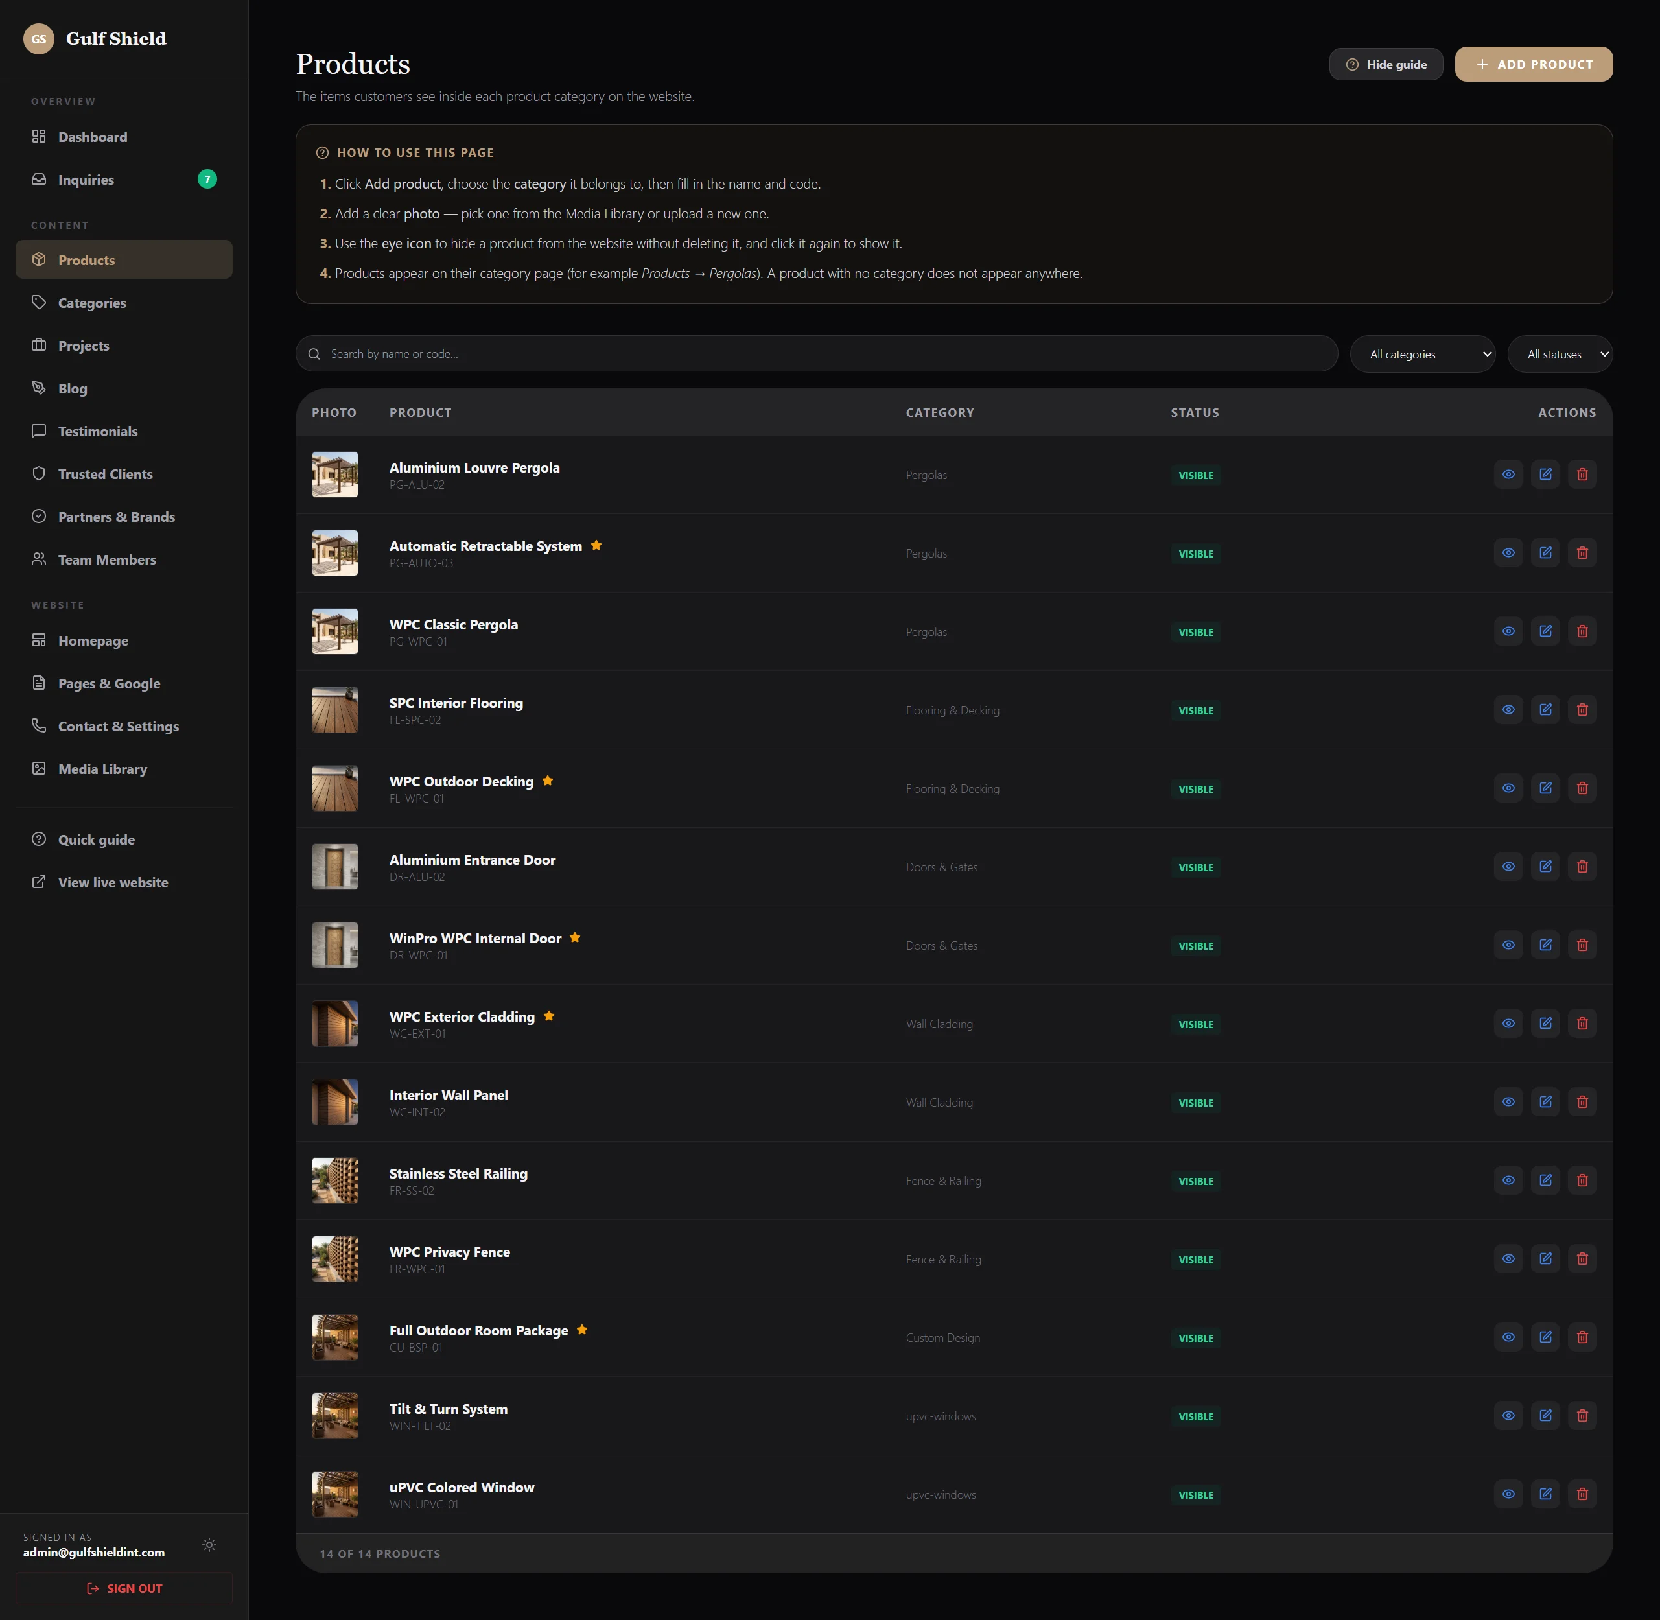This screenshot has height=1620, width=1660.
Task: Click the GS logo avatar
Action: 38,39
